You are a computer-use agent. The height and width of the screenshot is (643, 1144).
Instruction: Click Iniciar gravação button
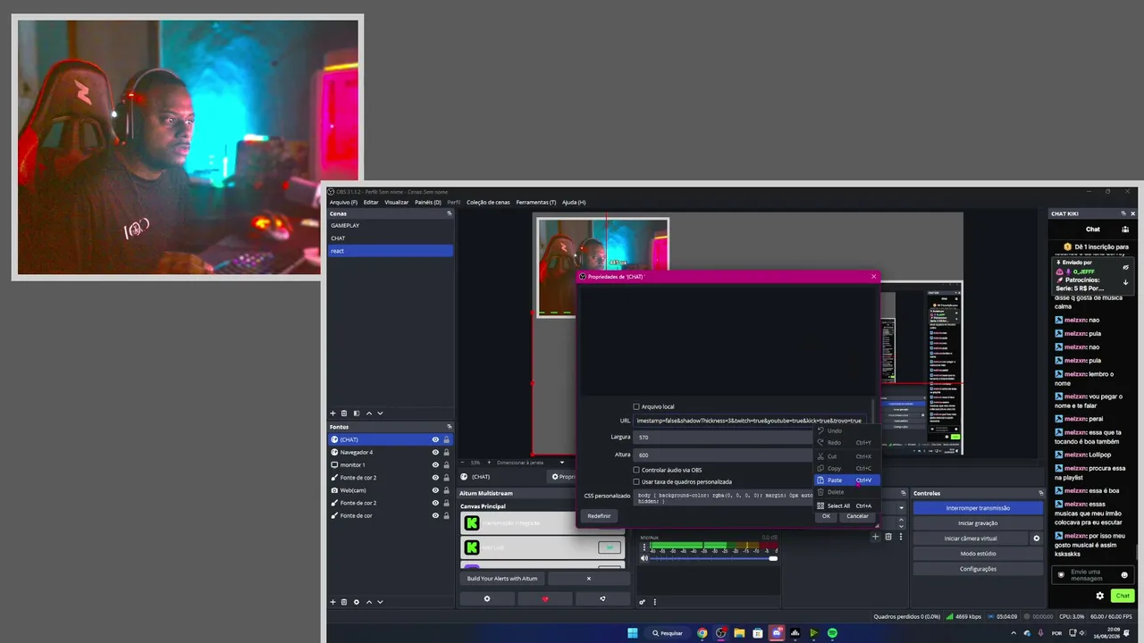978,523
